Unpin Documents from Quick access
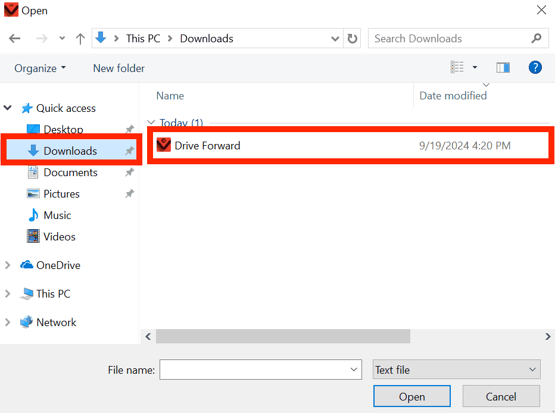 pyautogui.click(x=129, y=172)
